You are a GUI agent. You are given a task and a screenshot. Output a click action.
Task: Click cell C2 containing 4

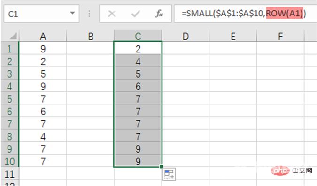(138, 61)
